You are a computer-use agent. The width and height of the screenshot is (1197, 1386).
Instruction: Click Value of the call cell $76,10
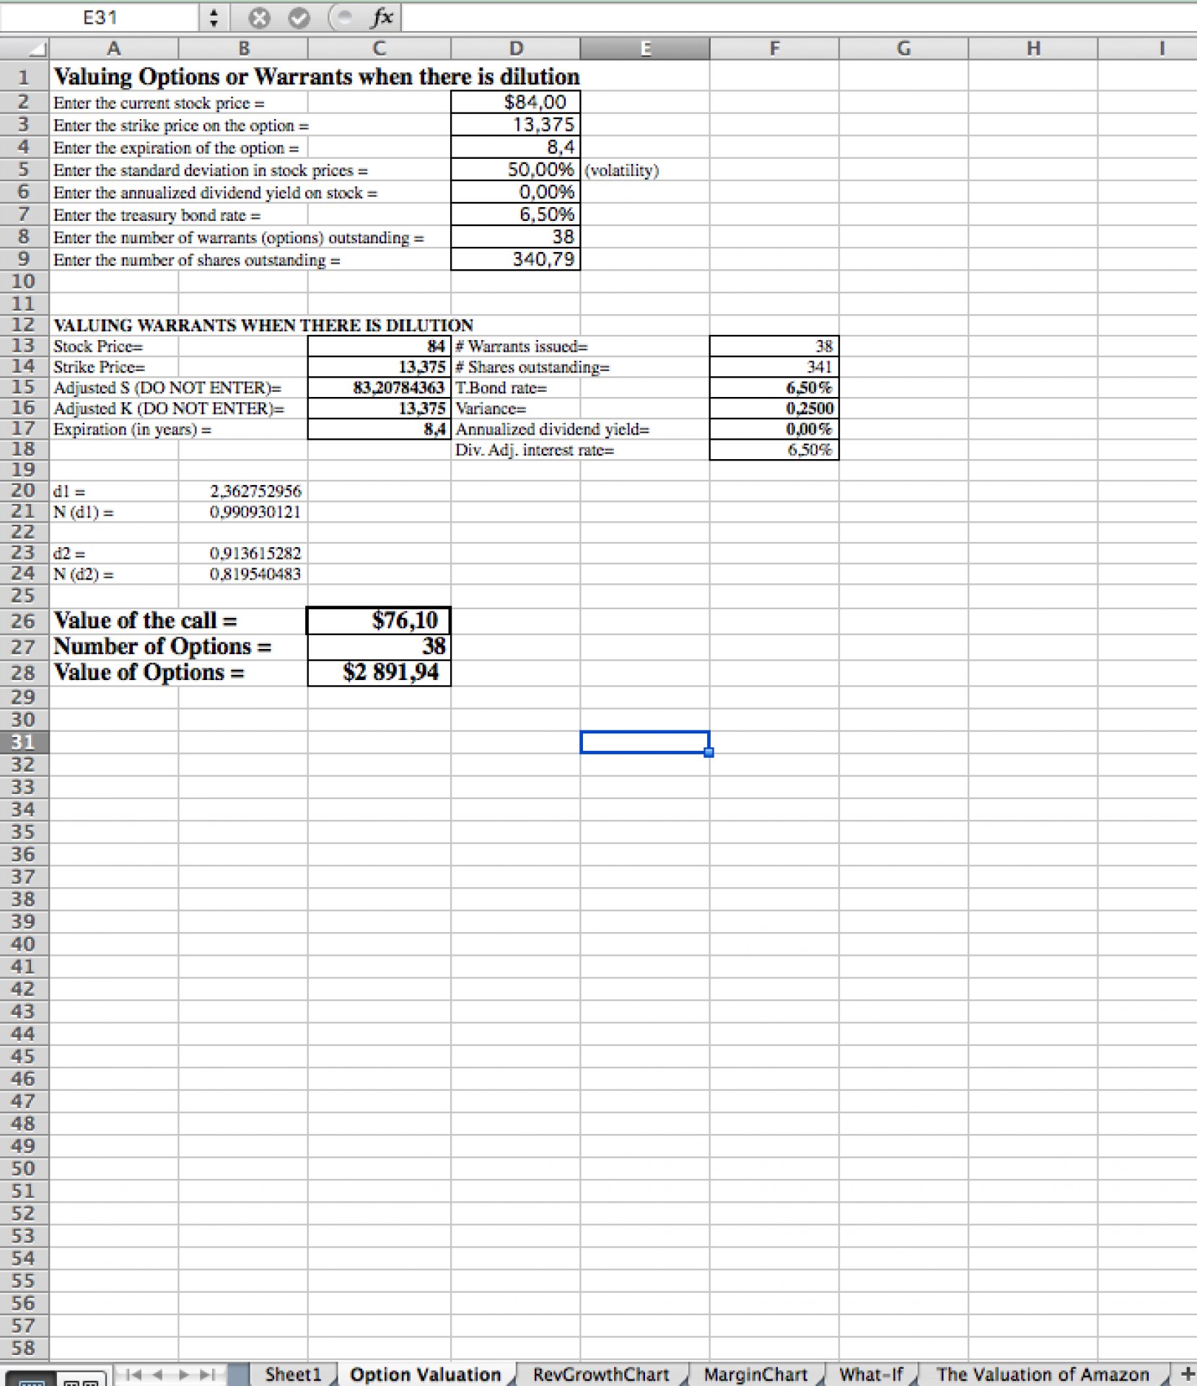pos(380,620)
